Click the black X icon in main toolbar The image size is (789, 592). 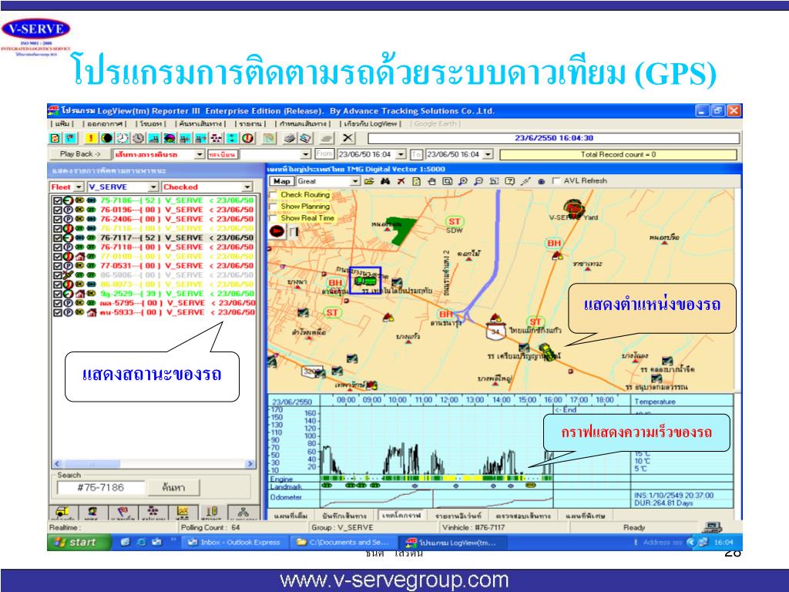click(347, 138)
